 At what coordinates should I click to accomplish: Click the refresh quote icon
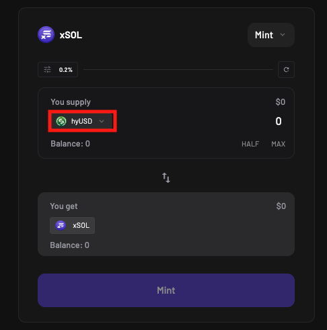(286, 70)
